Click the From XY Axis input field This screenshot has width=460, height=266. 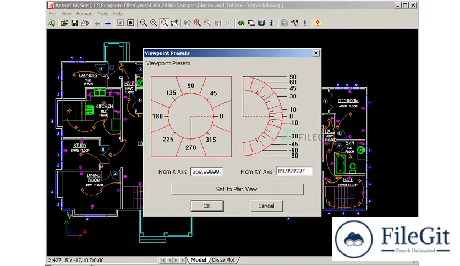(x=294, y=171)
